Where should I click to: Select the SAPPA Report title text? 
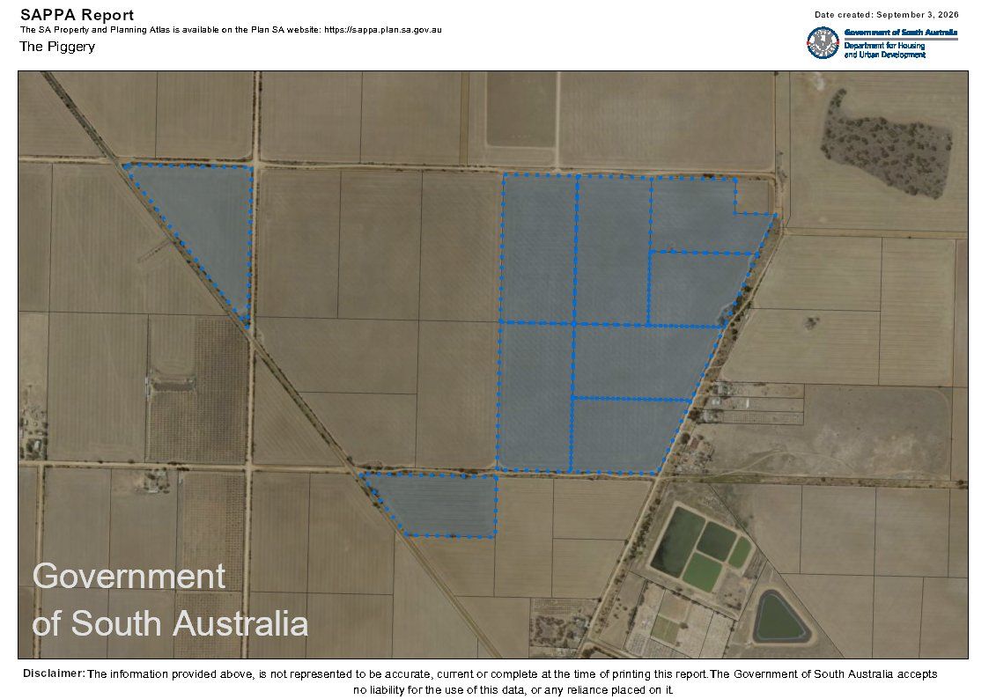(77, 15)
